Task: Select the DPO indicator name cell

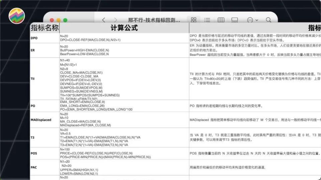Action: click(44, 38)
